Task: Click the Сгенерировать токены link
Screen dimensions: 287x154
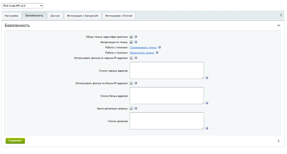Action: [x=143, y=48]
